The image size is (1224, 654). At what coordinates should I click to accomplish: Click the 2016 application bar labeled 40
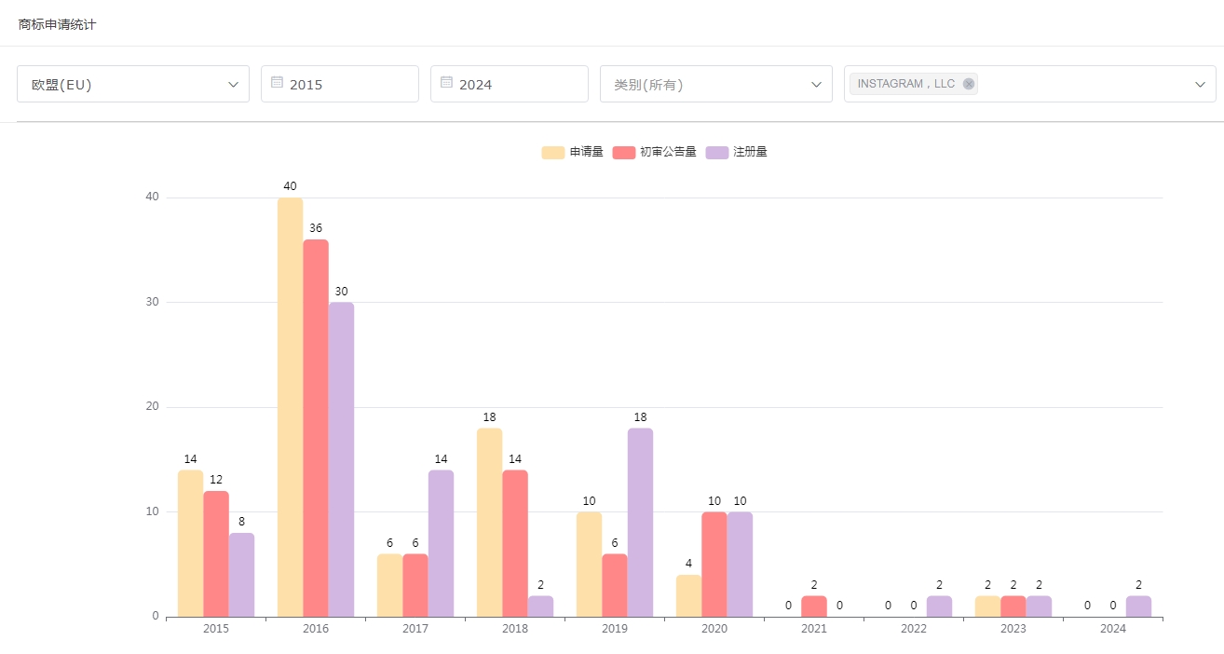tap(290, 407)
